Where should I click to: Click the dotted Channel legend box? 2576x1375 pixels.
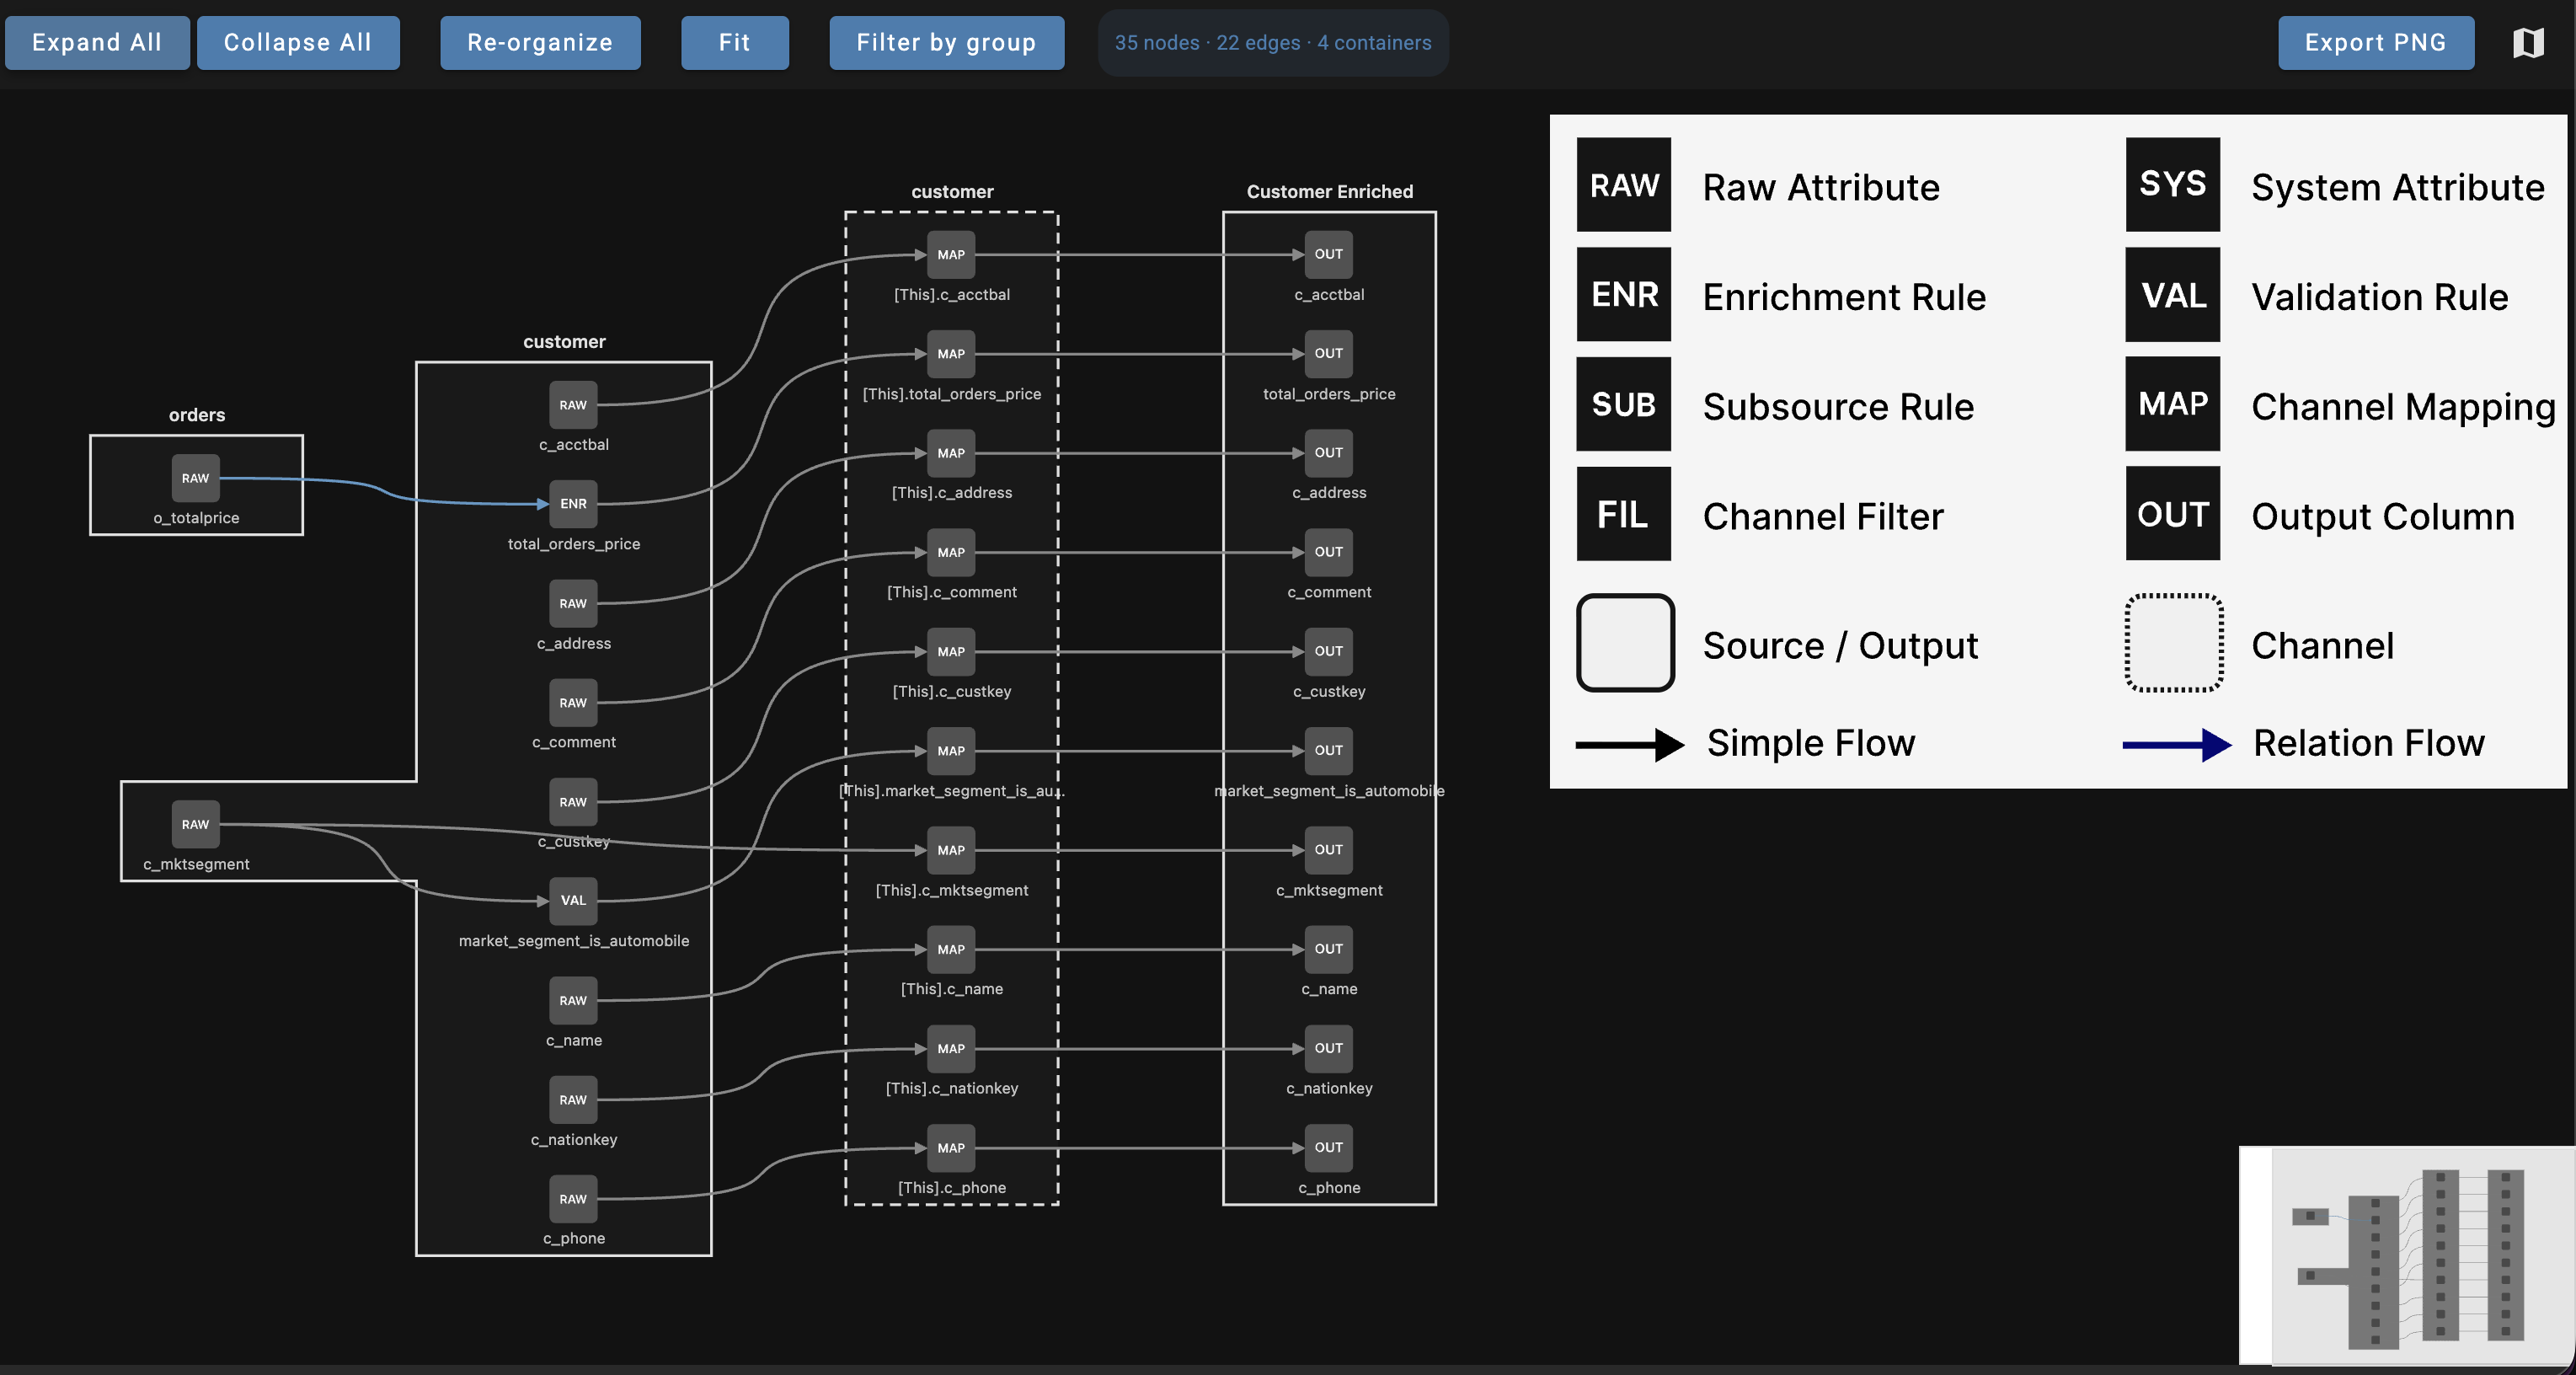point(2174,643)
